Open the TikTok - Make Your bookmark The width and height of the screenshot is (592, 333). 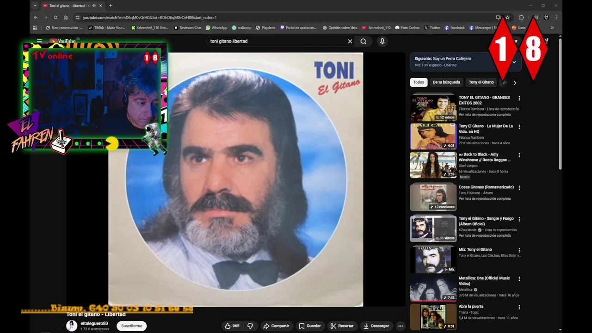click(106, 28)
